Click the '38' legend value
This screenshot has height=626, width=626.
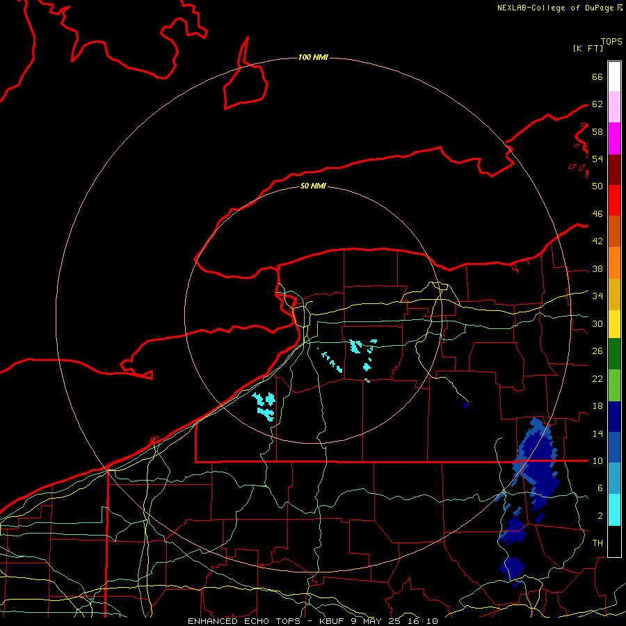[597, 268]
